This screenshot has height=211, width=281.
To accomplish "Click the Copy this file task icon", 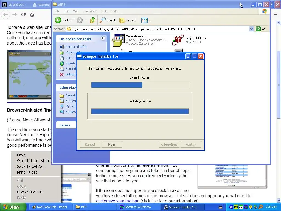I will point(62,58).
